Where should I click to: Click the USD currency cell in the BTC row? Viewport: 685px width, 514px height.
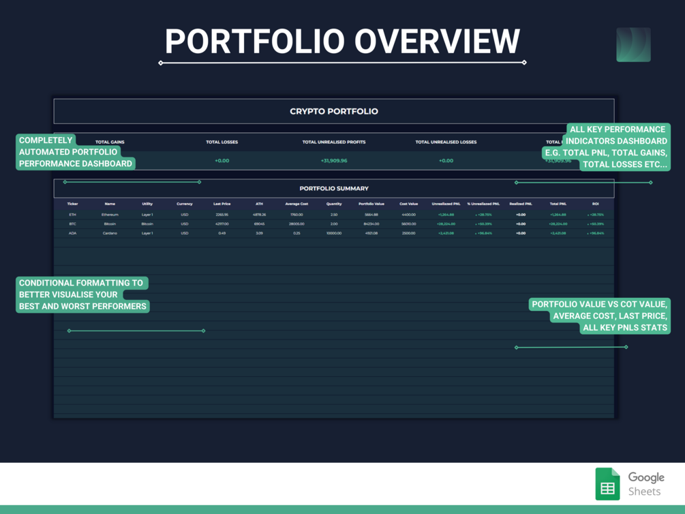(184, 224)
